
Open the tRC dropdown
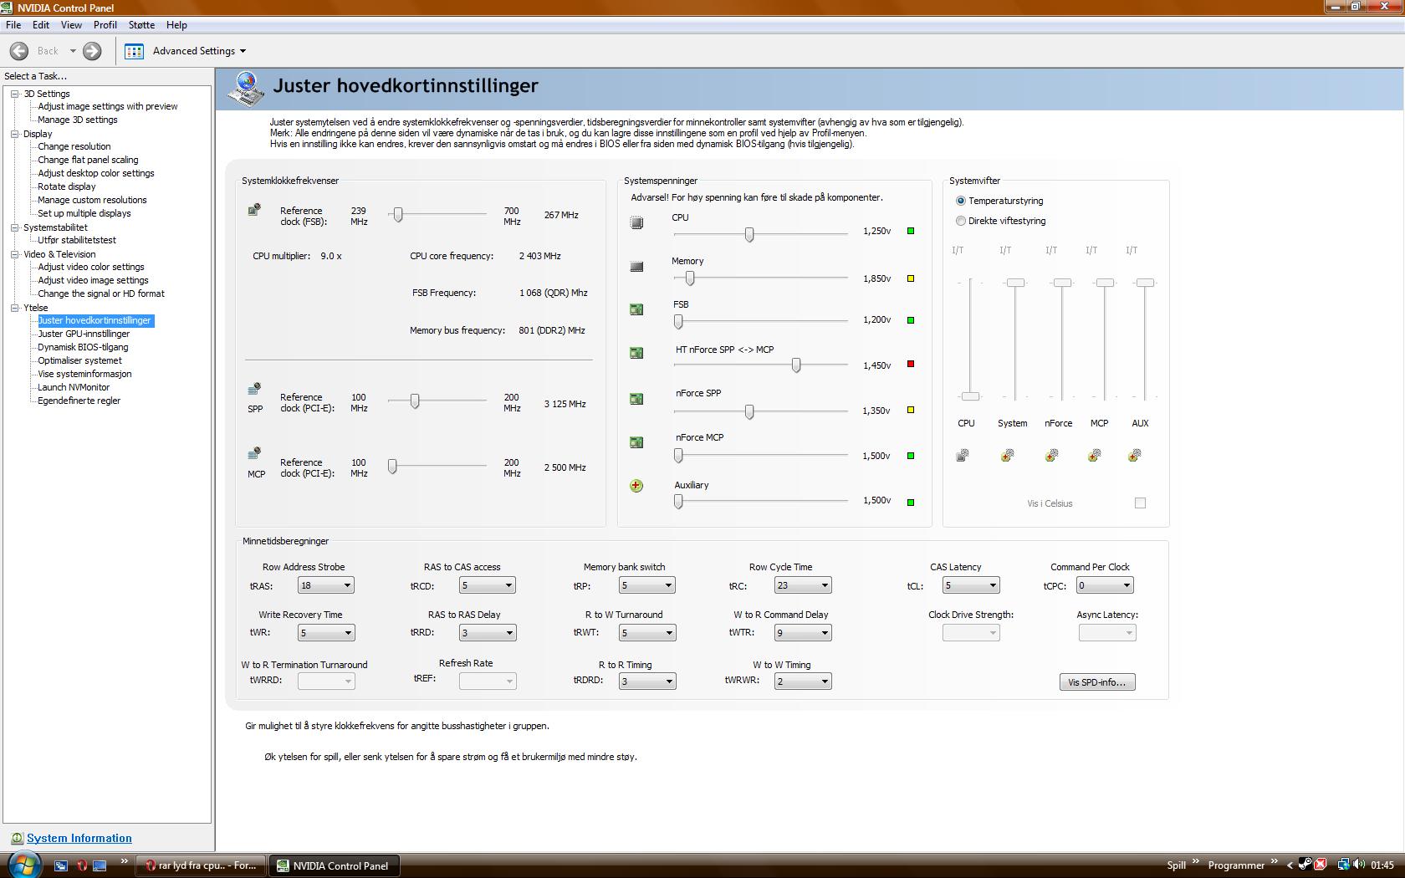pos(803,585)
